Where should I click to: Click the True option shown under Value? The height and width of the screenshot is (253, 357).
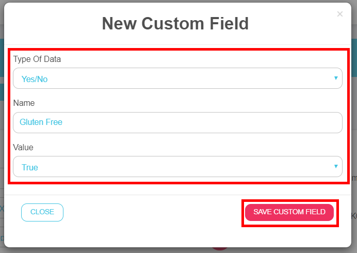(x=30, y=167)
